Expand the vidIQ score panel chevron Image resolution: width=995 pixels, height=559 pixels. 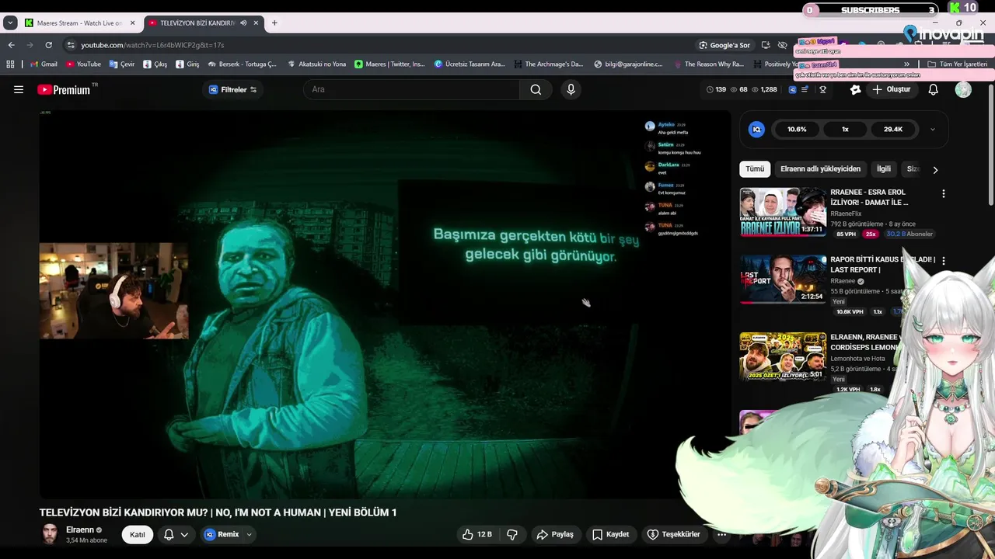[932, 130]
